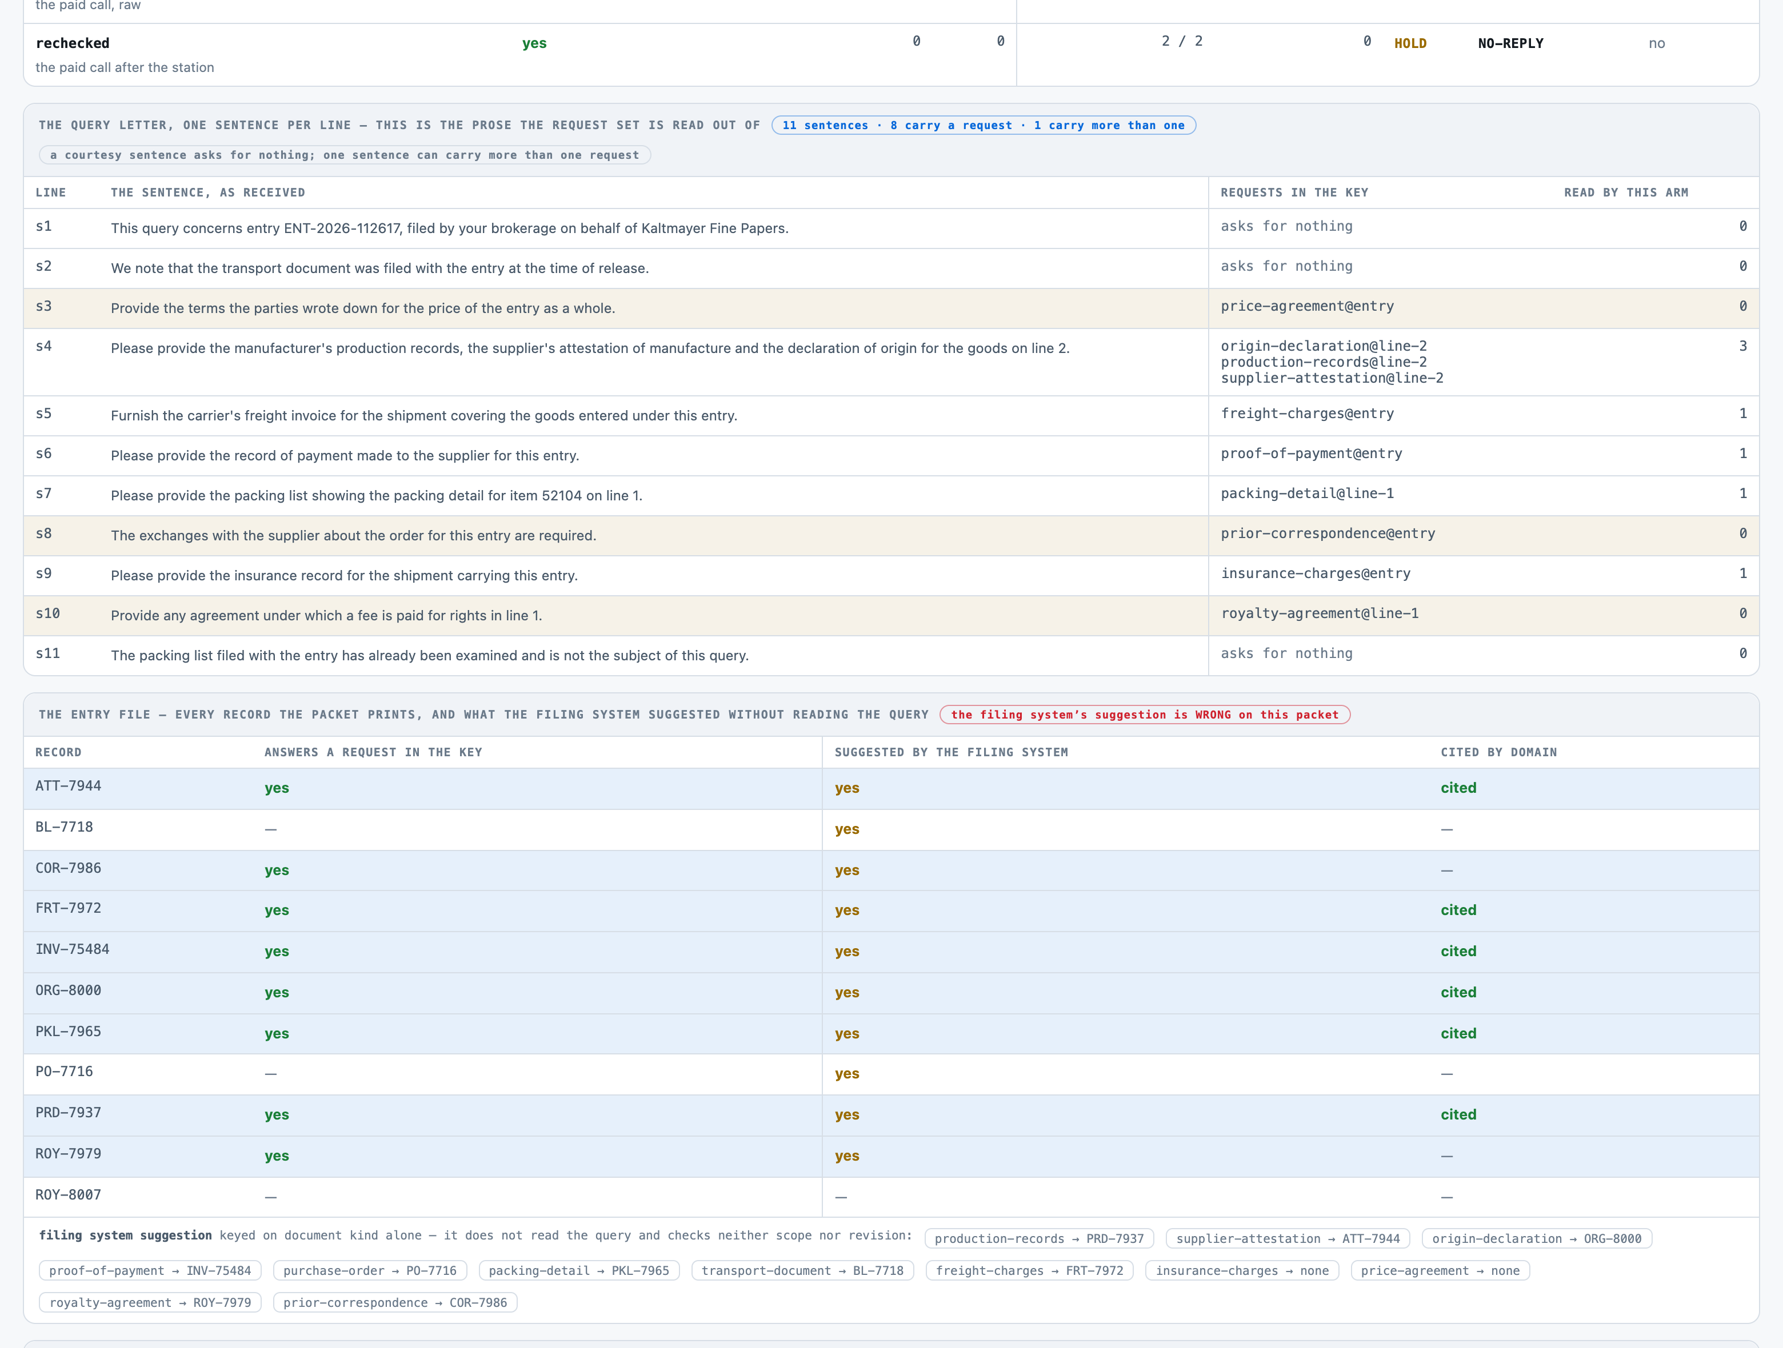Image resolution: width=1783 pixels, height=1348 pixels.
Task: Select the ATT-7944 record row
Action: coord(891,788)
